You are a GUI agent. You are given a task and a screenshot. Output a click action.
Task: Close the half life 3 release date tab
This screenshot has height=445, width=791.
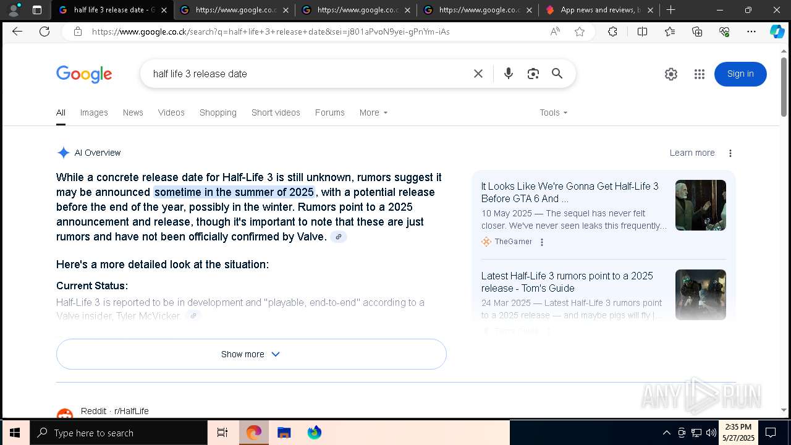click(x=164, y=10)
